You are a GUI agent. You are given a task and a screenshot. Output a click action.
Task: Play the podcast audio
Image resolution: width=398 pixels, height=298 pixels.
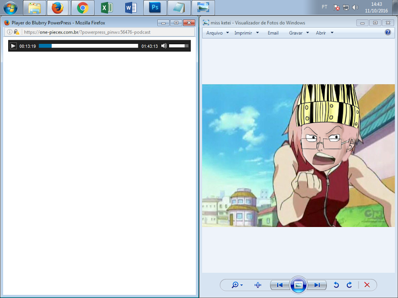coord(13,46)
